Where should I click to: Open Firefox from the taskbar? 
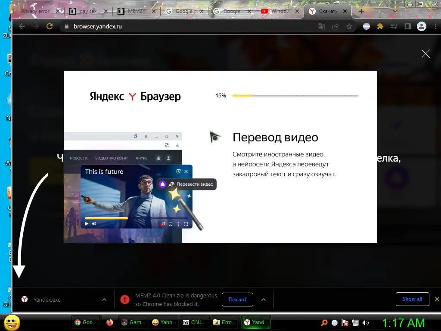point(110,322)
